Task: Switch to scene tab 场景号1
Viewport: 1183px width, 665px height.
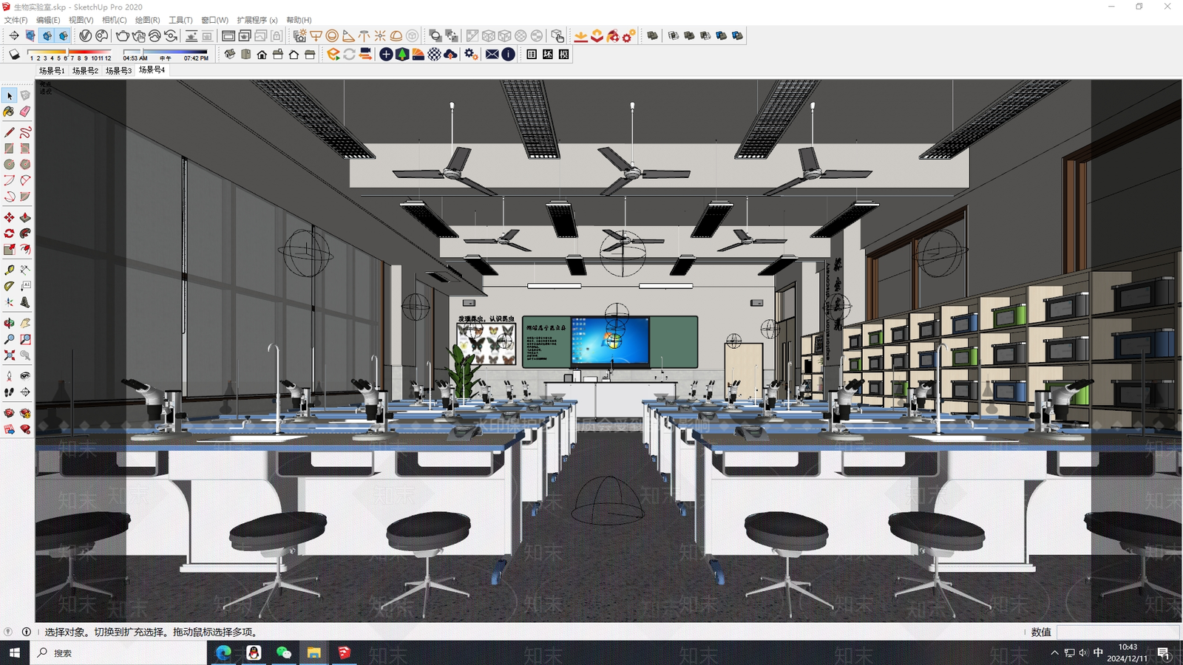Action: click(x=52, y=71)
